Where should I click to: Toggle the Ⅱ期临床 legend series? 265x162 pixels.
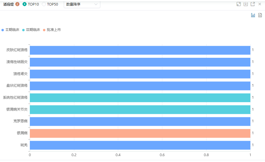pyautogui.click(x=11, y=30)
